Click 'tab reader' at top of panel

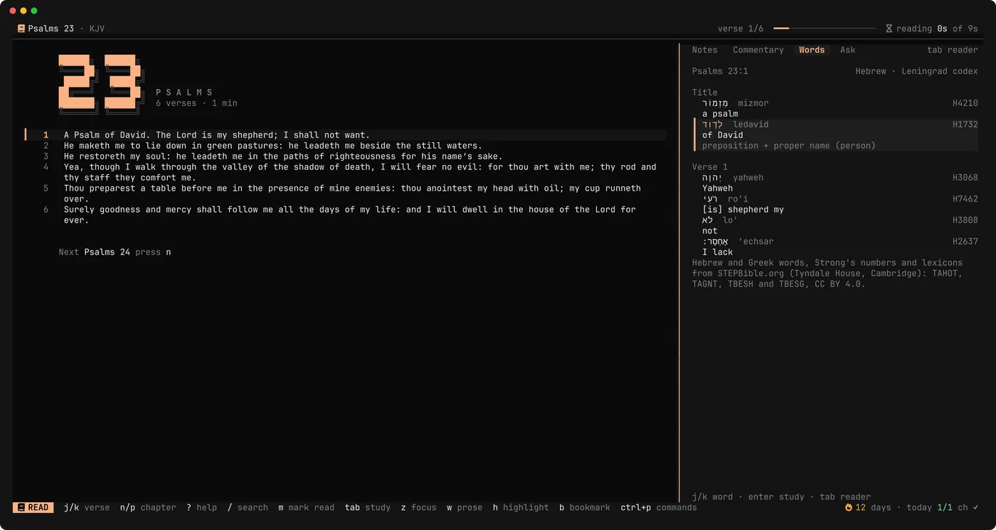(952, 50)
